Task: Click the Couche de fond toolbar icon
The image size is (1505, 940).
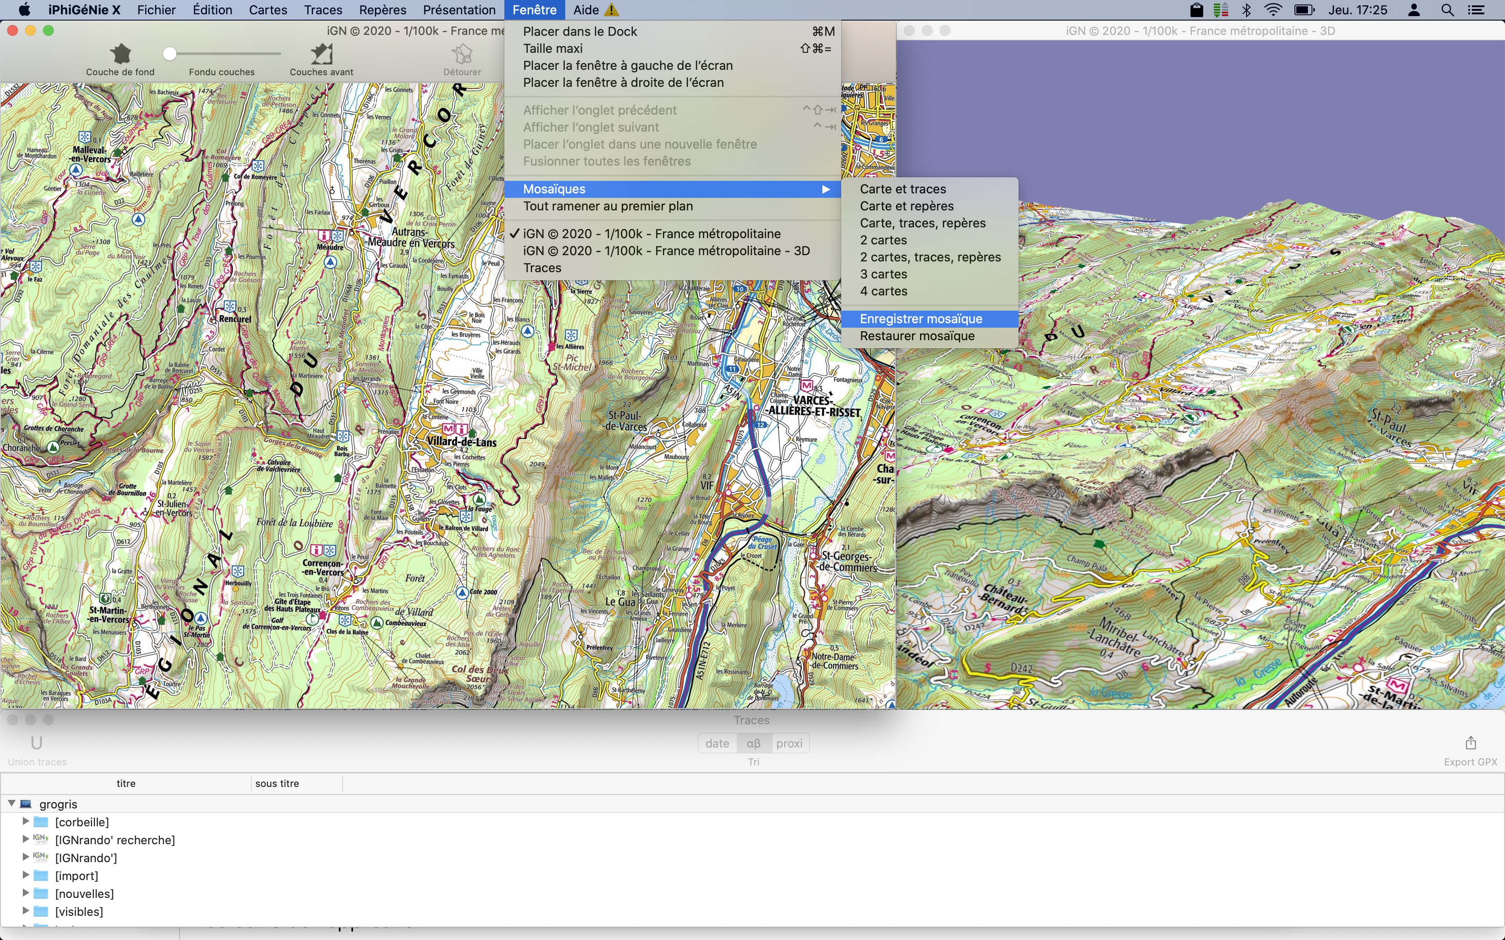Action: point(120,55)
